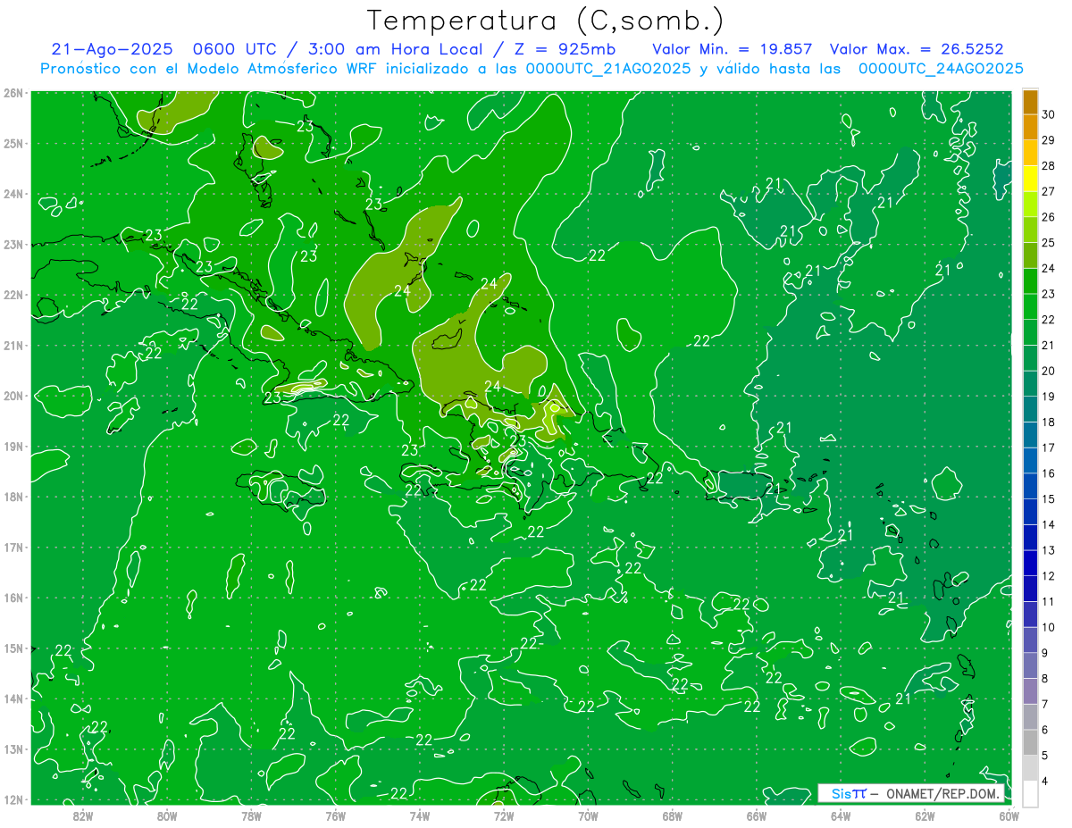Image resolution: width=1072 pixels, height=828 pixels.
Task: Click the color scale label "27"
Action: point(1049,191)
